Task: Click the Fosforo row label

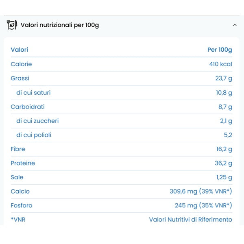Action: pos(22,205)
